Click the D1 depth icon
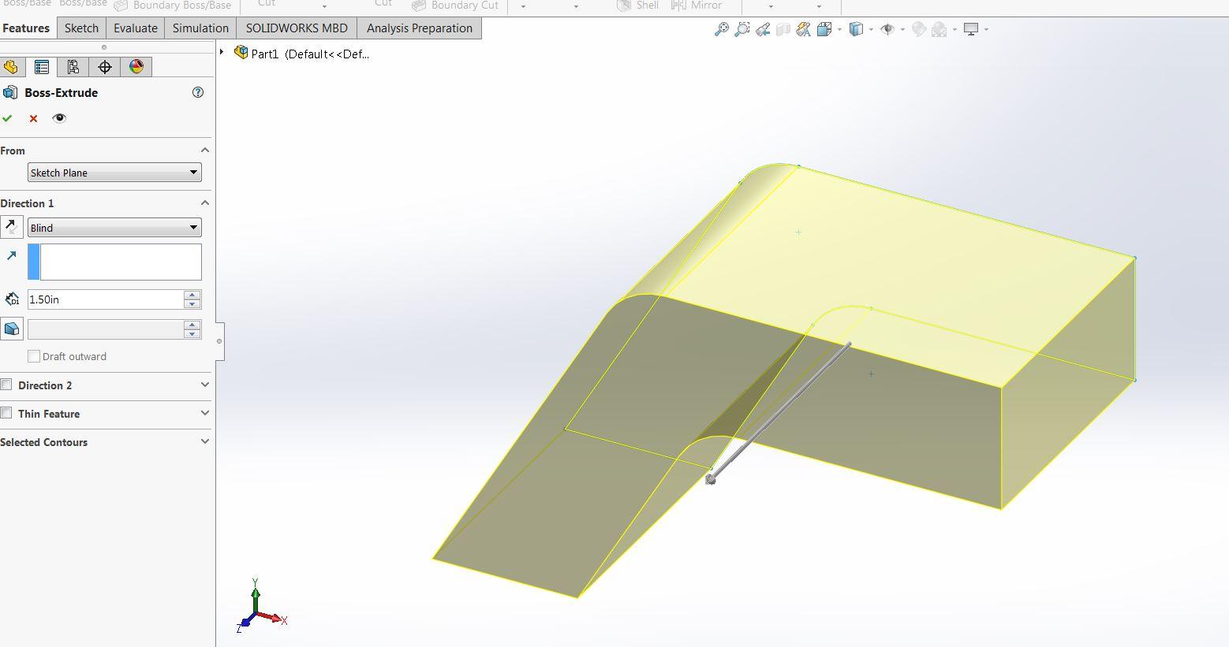Screen dimensions: 1229x647 12,299
